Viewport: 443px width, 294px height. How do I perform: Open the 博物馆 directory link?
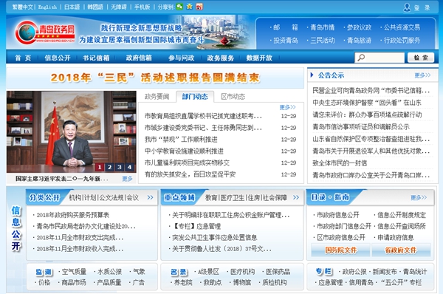pyautogui.click(x=242, y=282)
